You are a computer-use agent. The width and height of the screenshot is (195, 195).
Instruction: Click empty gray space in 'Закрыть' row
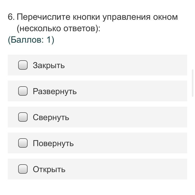pyautogui.click(x=130, y=65)
